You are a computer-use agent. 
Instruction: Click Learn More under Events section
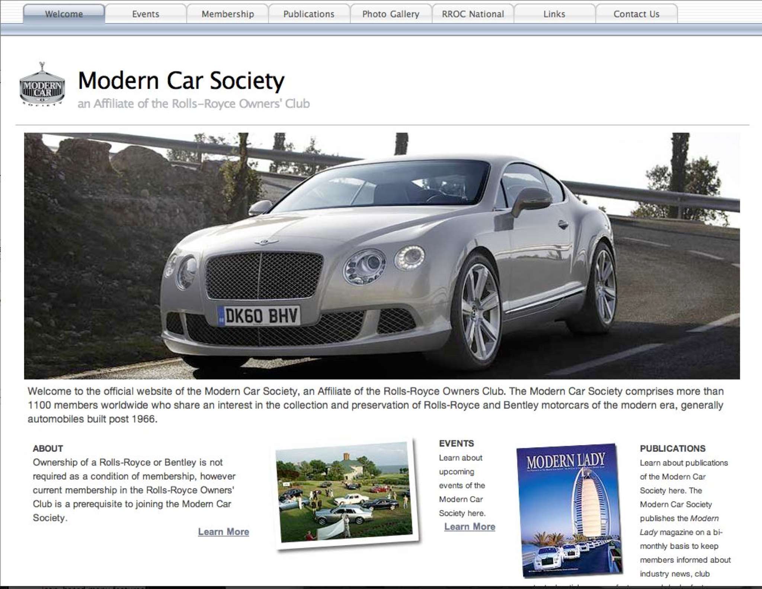pos(470,527)
